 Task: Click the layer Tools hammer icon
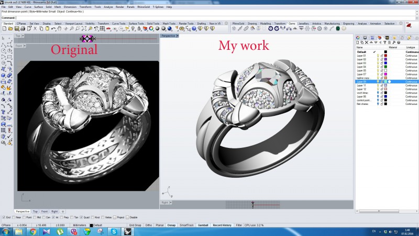[x=394, y=42]
